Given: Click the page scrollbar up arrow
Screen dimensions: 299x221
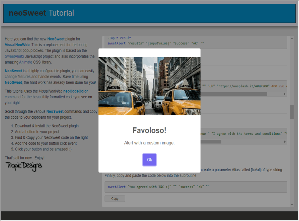Looking at the screenshot, I should pos(292,38).
